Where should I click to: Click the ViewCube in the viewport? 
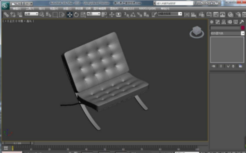coord(197,32)
